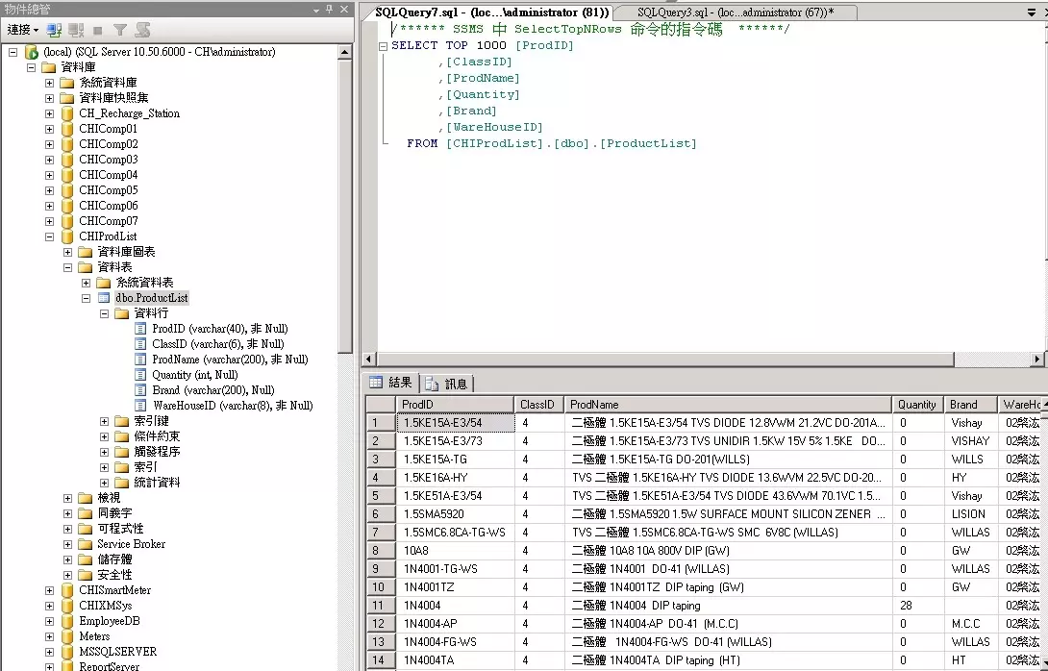Open the 連接 dropdown menu
Screen dimensions: 1048x671
coord(23,31)
